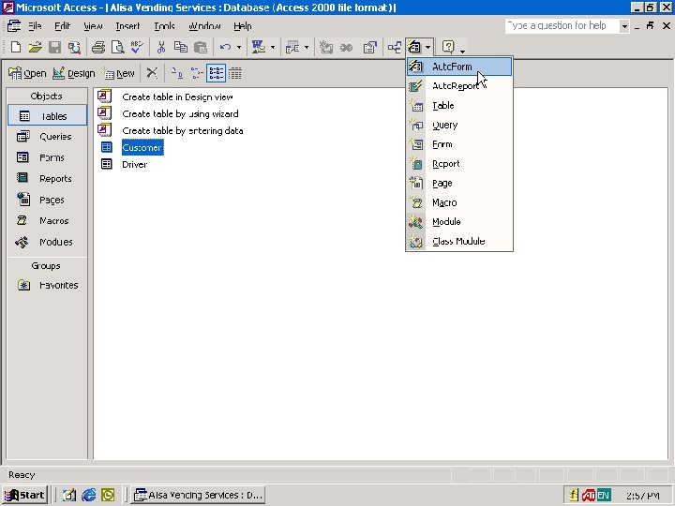
Task: Choose Table from New Object menu
Action: [x=459, y=105]
